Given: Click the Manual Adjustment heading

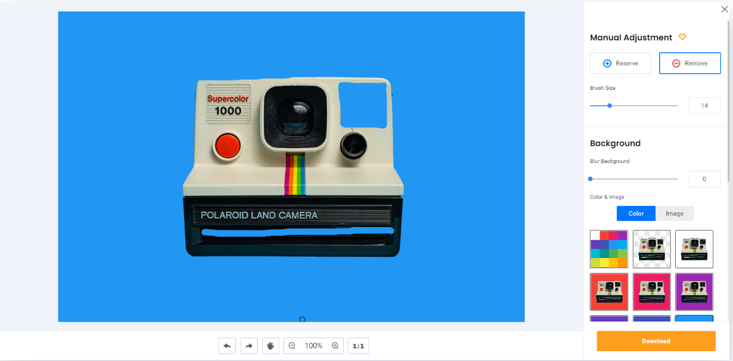Looking at the screenshot, I should coord(631,37).
